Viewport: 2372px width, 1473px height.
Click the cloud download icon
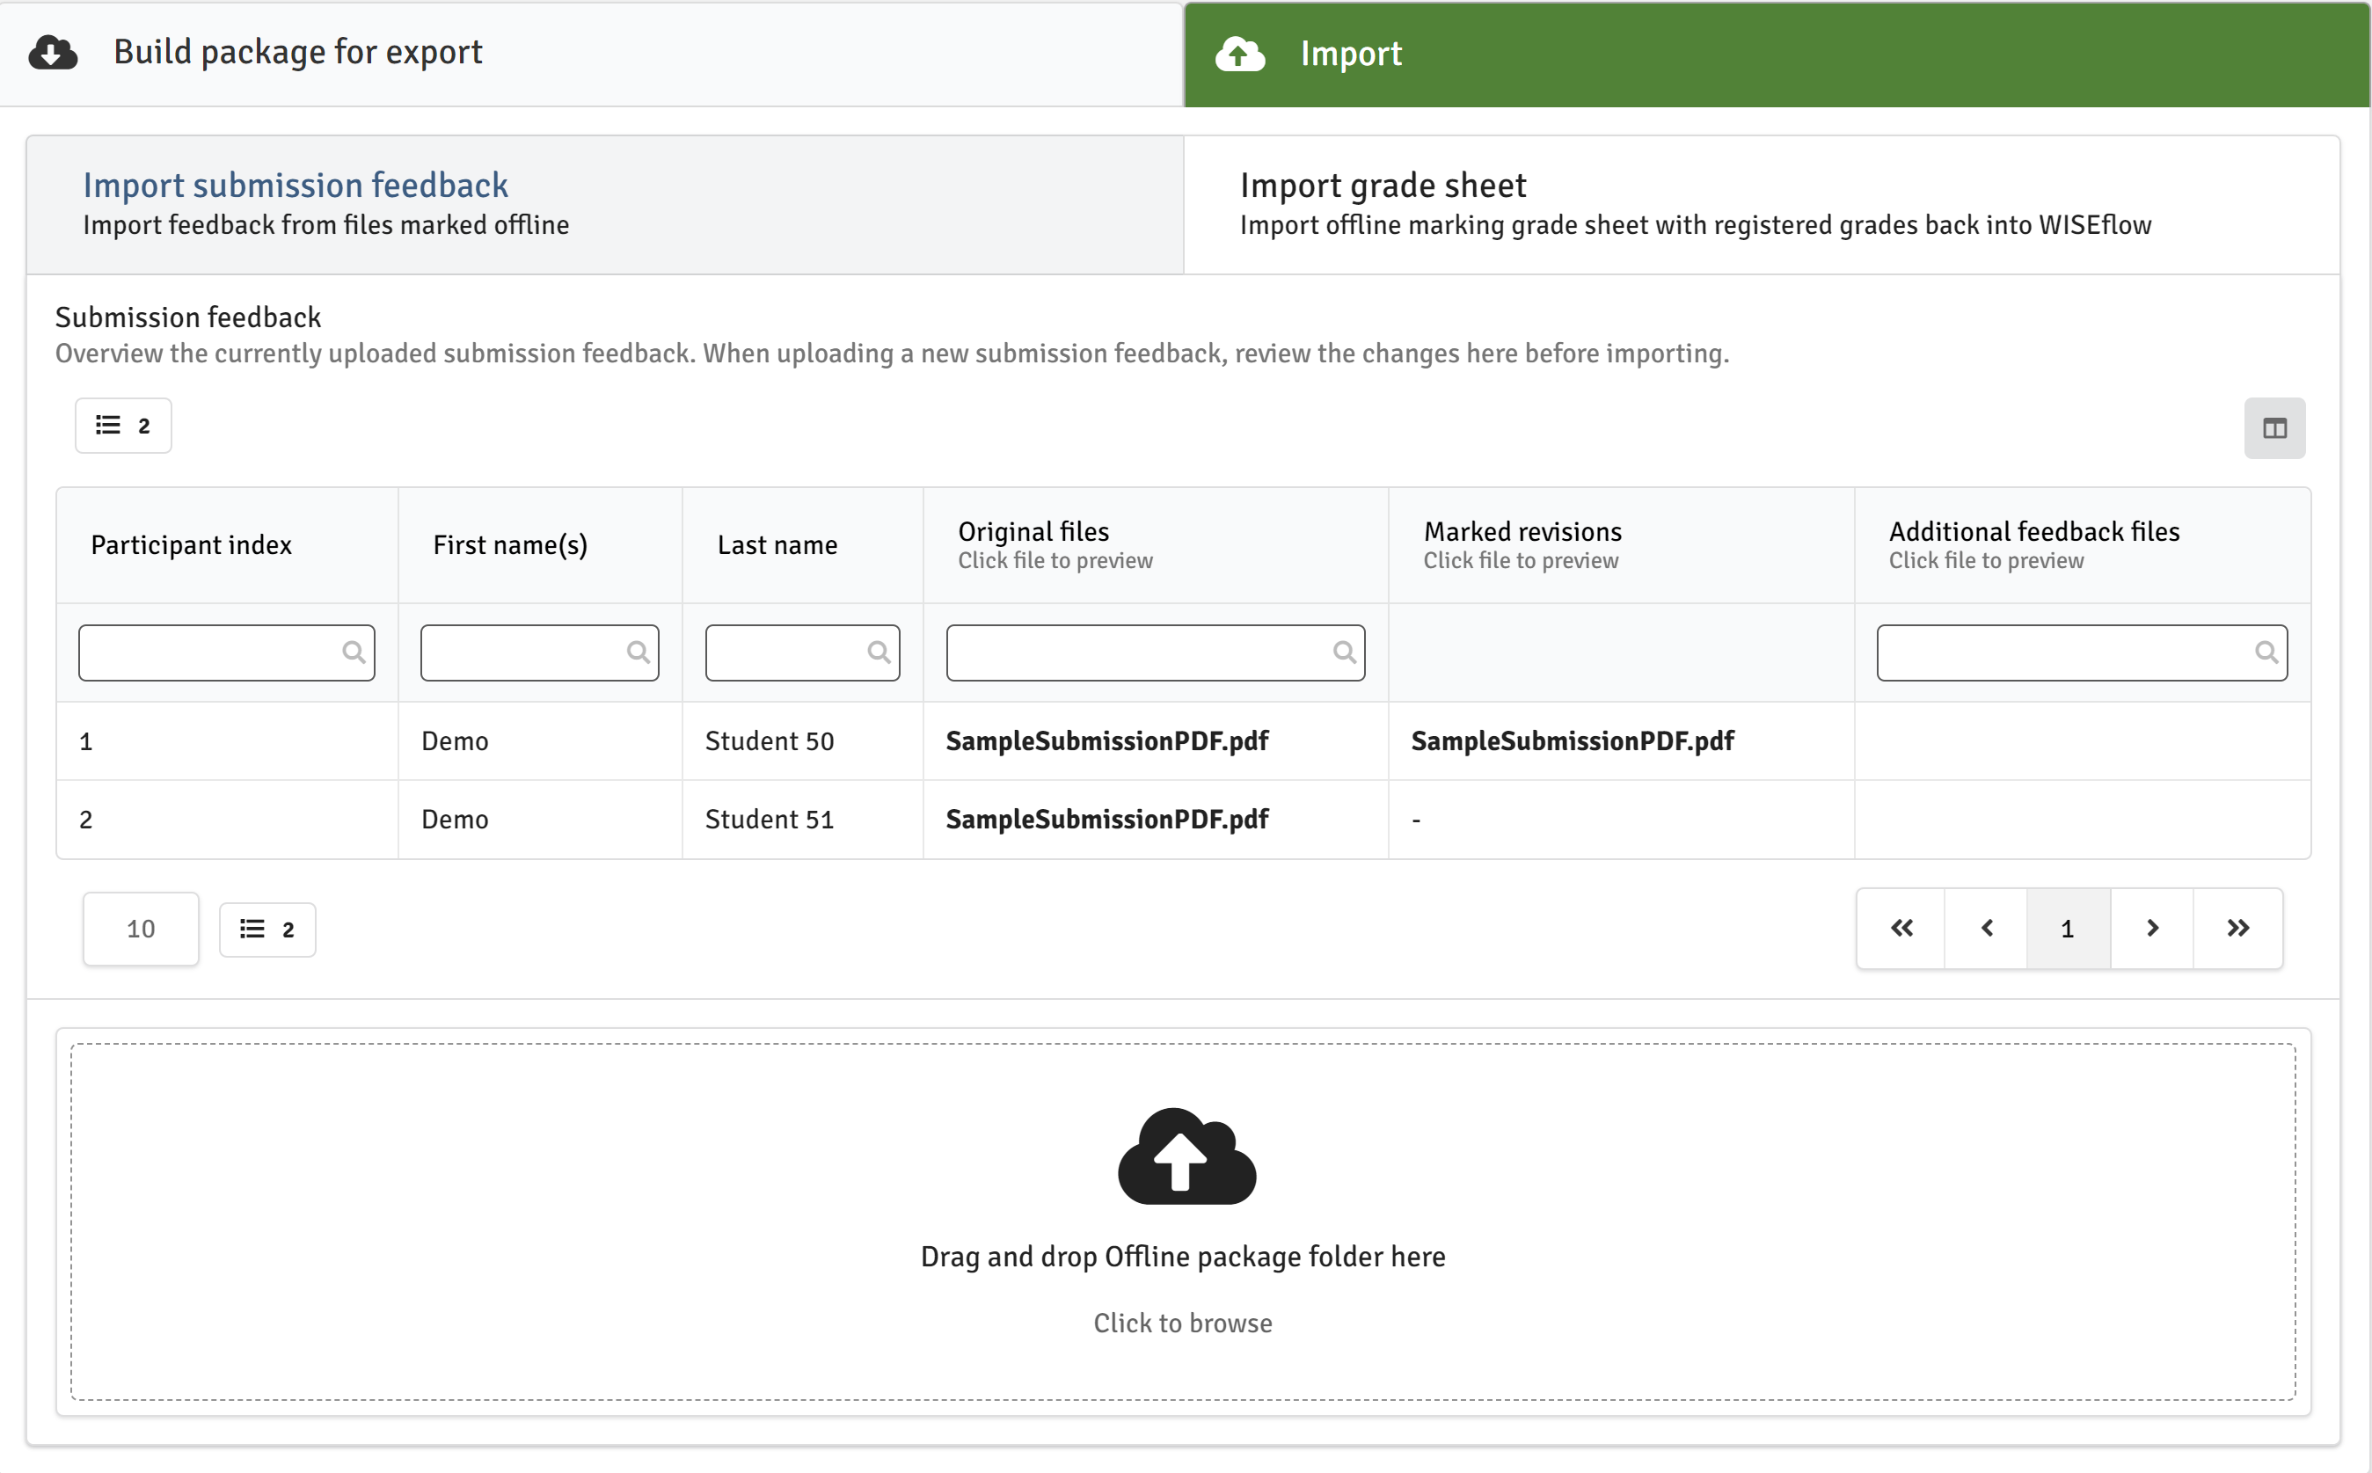(x=53, y=53)
